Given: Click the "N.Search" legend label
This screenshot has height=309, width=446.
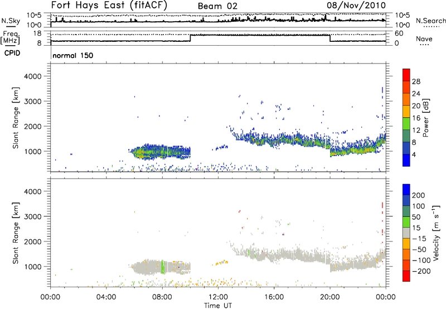Looking at the screenshot, I should pos(430,21).
